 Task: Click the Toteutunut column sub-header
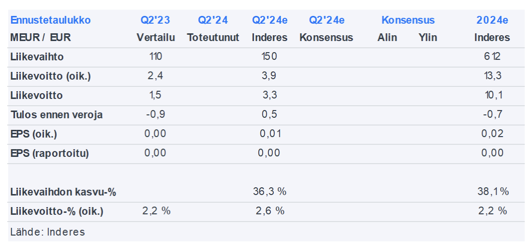coord(213,38)
